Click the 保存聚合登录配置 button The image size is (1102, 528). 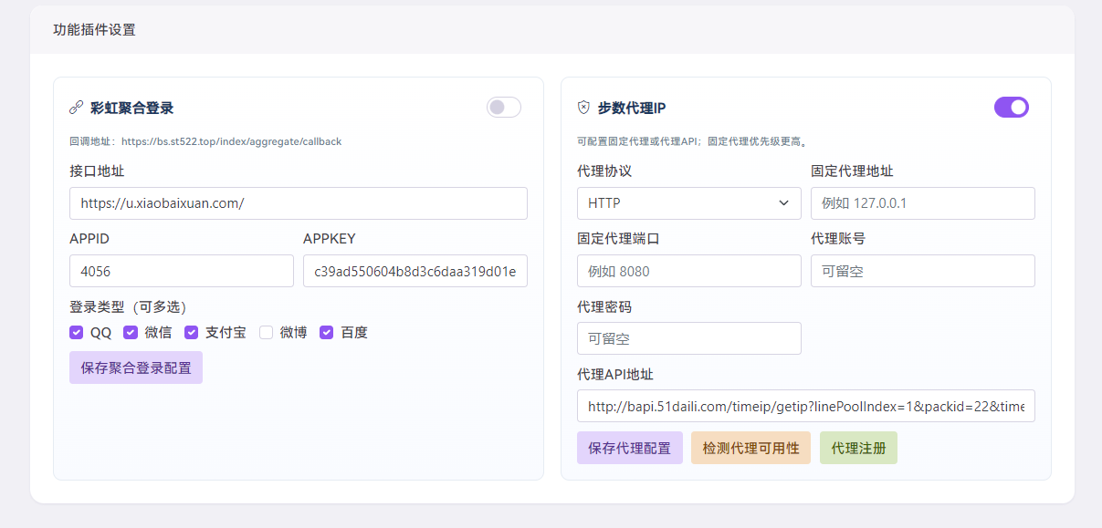(135, 367)
